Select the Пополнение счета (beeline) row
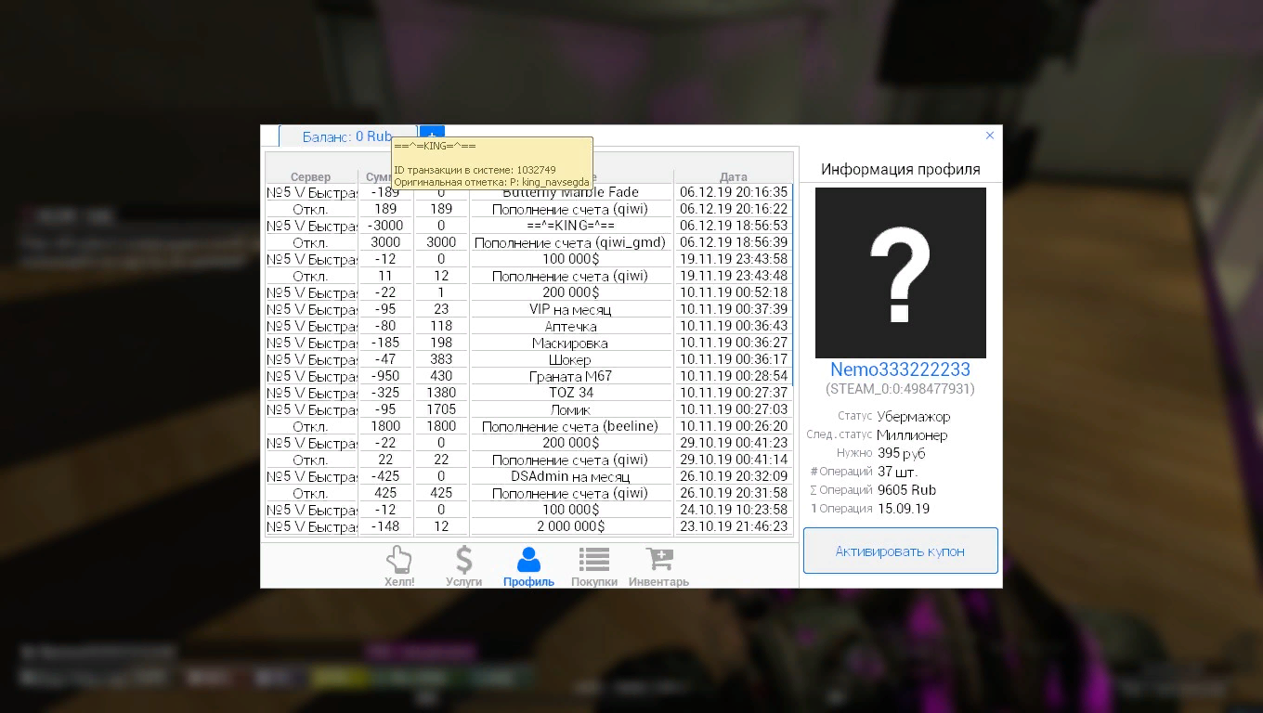Viewport: 1263px width, 713px height. point(570,427)
